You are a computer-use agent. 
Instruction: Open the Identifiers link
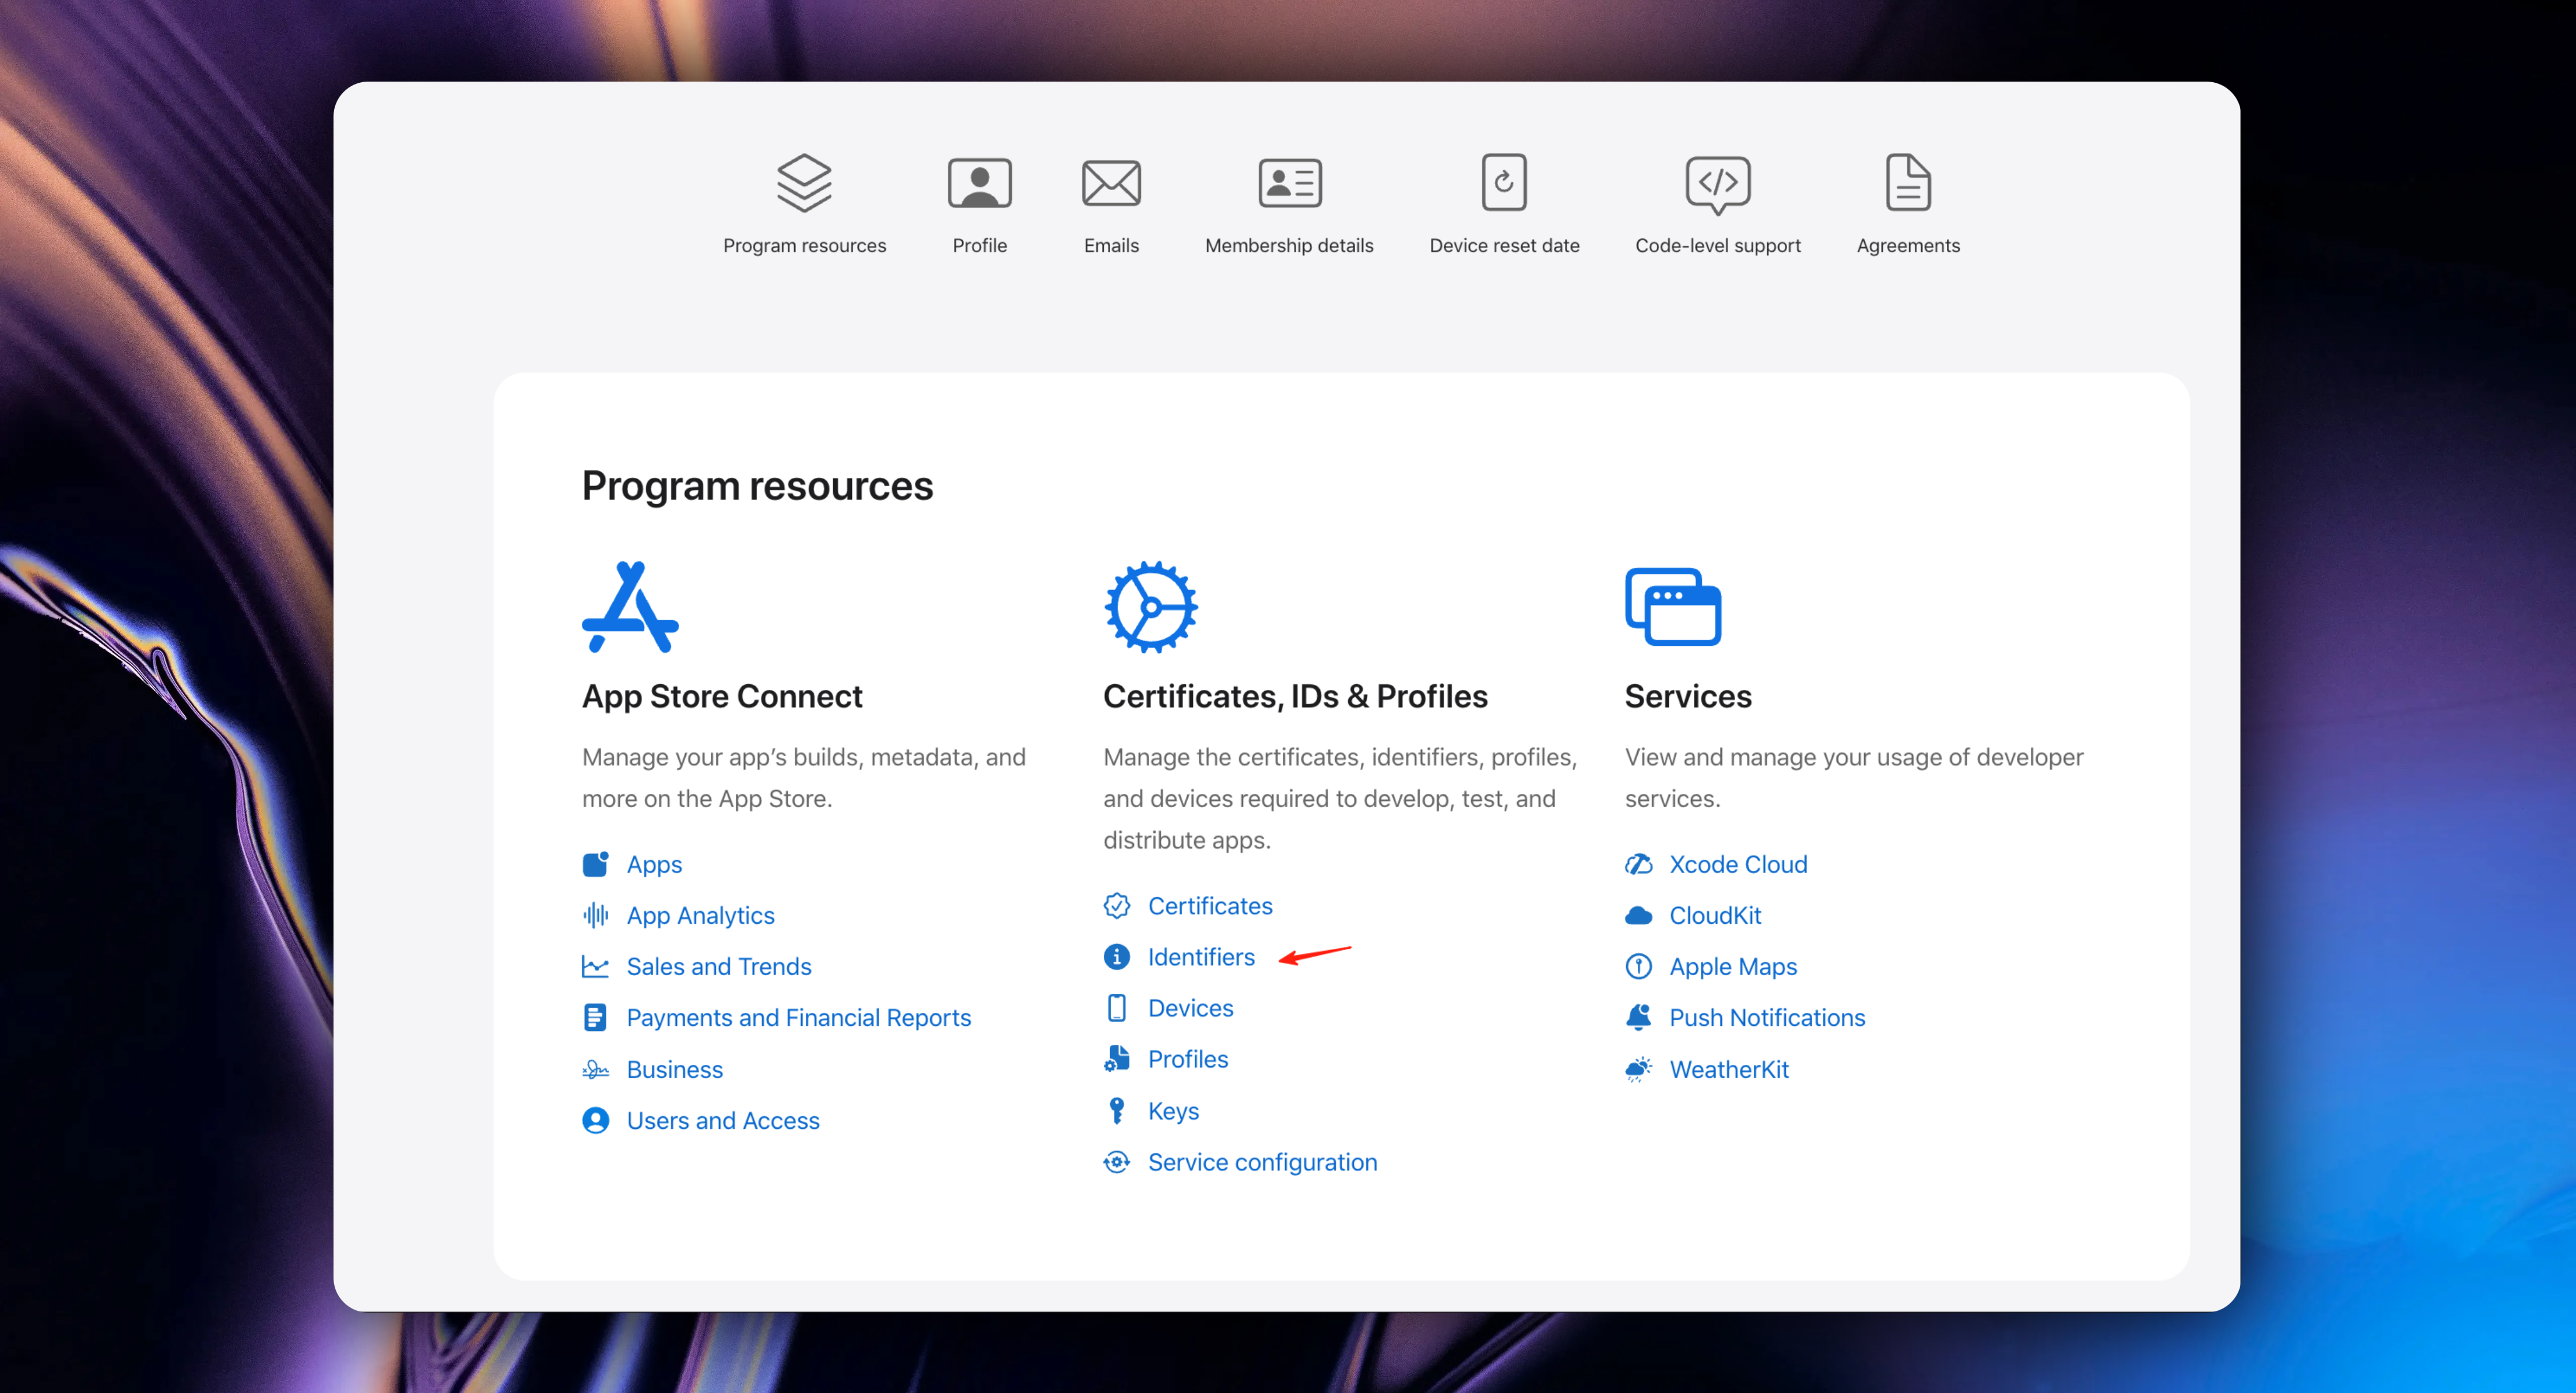pos(1200,956)
